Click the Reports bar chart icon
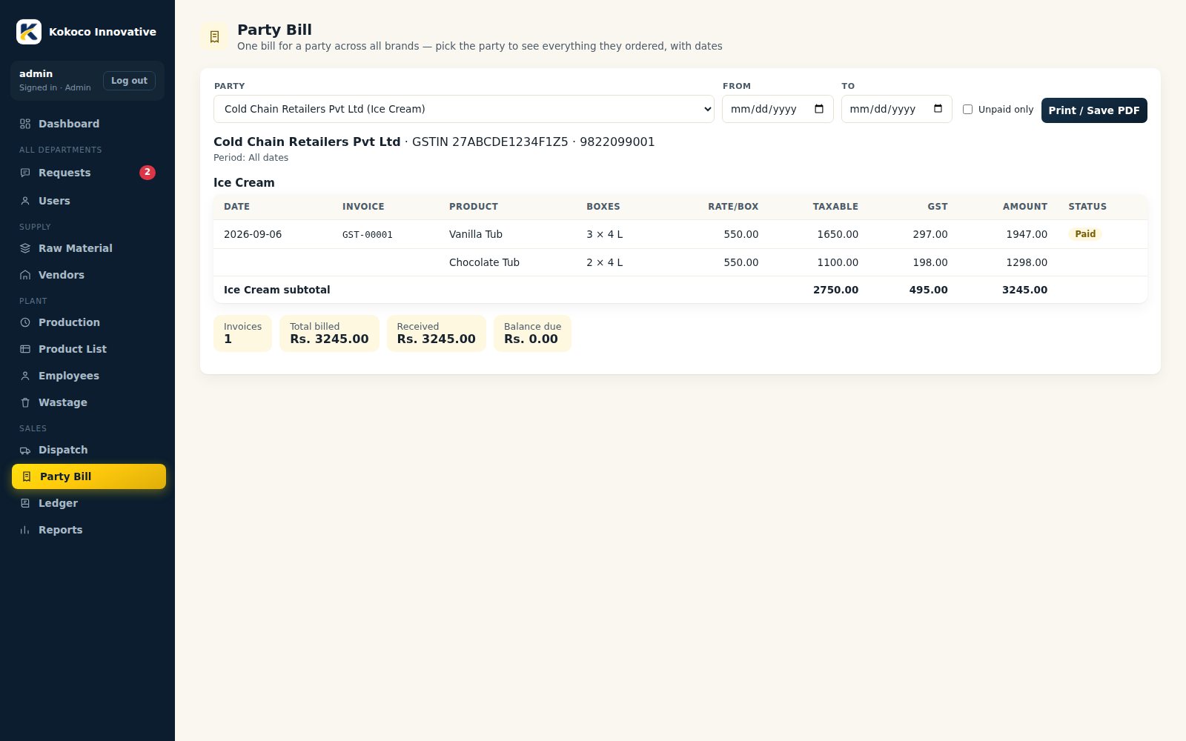1186x741 pixels. click(x=25, y=530)
